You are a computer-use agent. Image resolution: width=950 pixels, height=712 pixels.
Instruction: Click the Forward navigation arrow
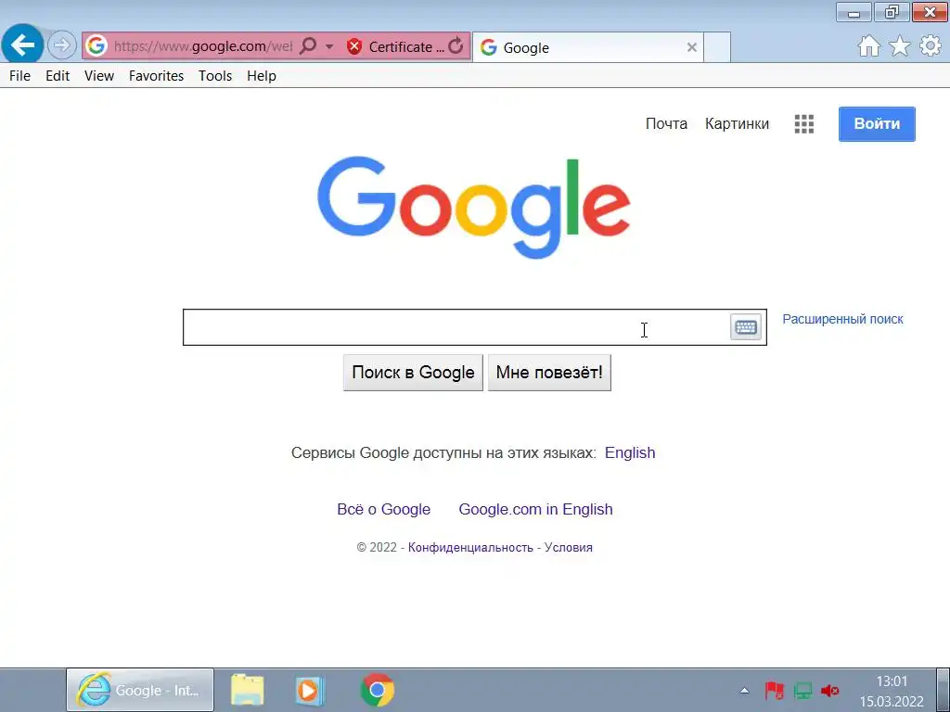(x=61, y=44)
